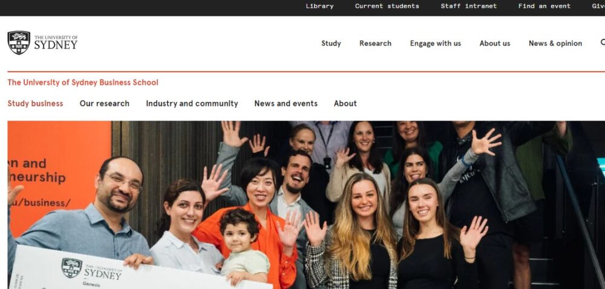The image size is (605, 289).
Task: Switch to Our research tab
Action: [105, 104]
